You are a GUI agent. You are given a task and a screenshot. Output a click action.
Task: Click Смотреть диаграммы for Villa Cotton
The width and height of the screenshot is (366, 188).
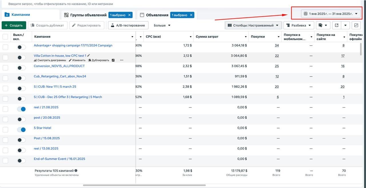coord(50,60)
